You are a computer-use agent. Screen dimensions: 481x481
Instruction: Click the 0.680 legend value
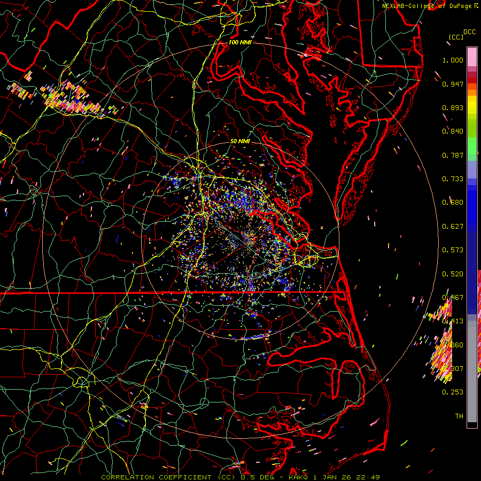click(x=453, y=203)
